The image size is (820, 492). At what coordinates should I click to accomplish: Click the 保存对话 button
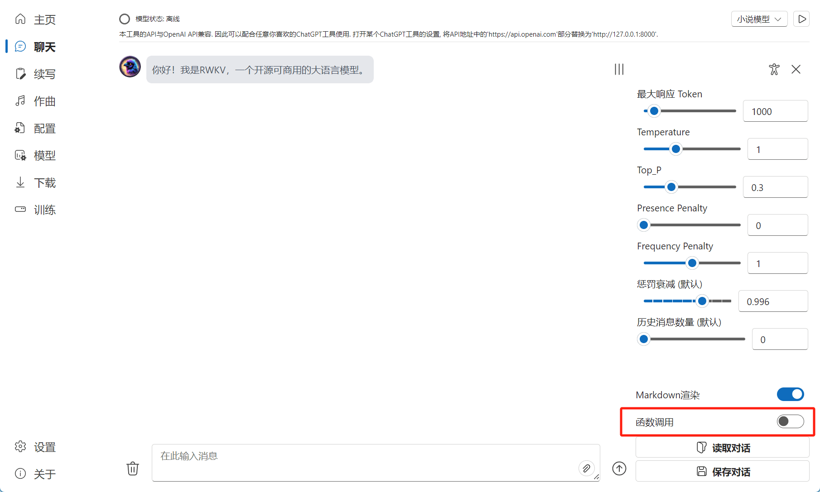pos(723,472)
